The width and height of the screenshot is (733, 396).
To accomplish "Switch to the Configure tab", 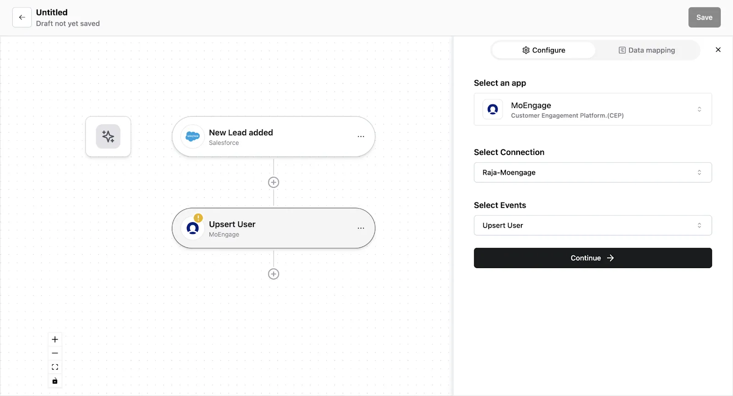I will pyautogui.click(x=544, y=50).
